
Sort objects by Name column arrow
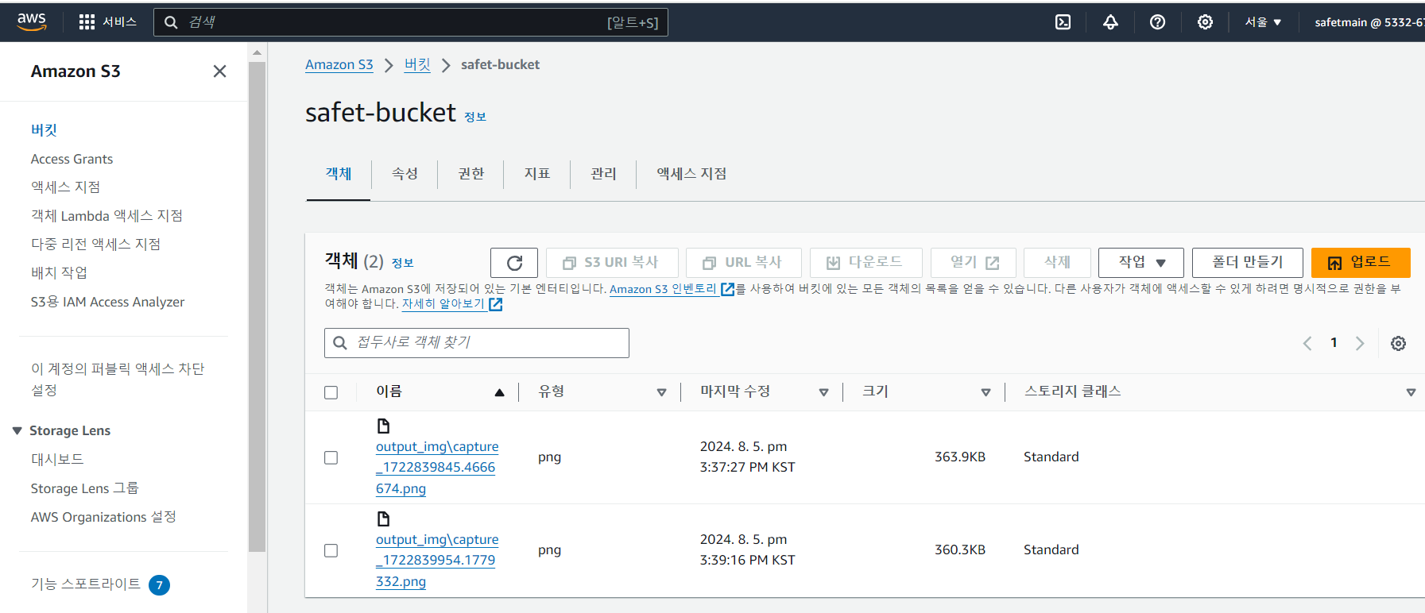(x=499, y=392)
